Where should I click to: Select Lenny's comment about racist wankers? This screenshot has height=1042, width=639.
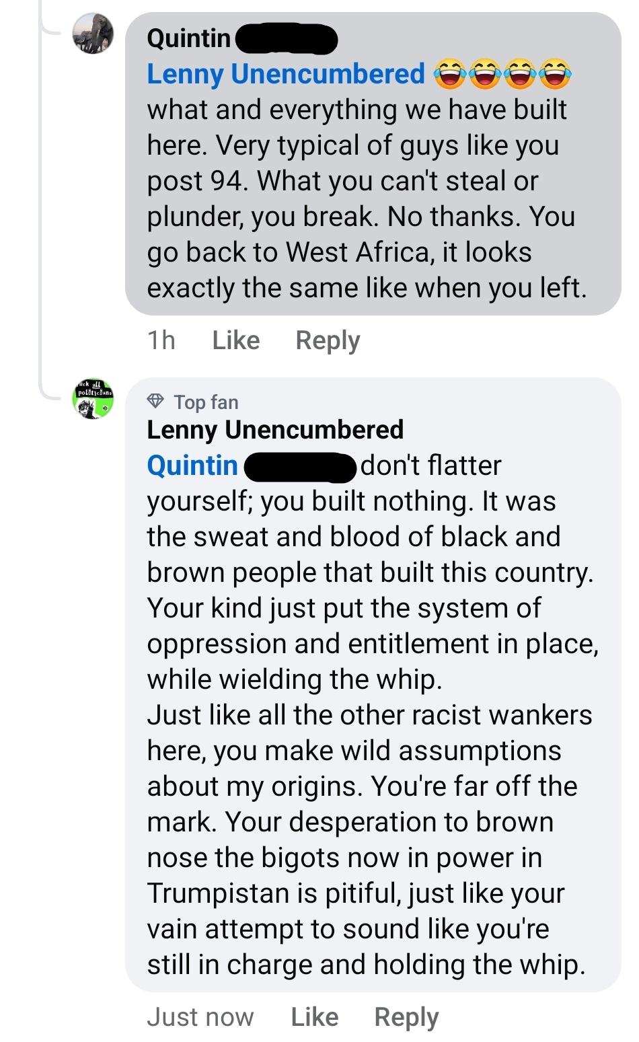point(369,716)
